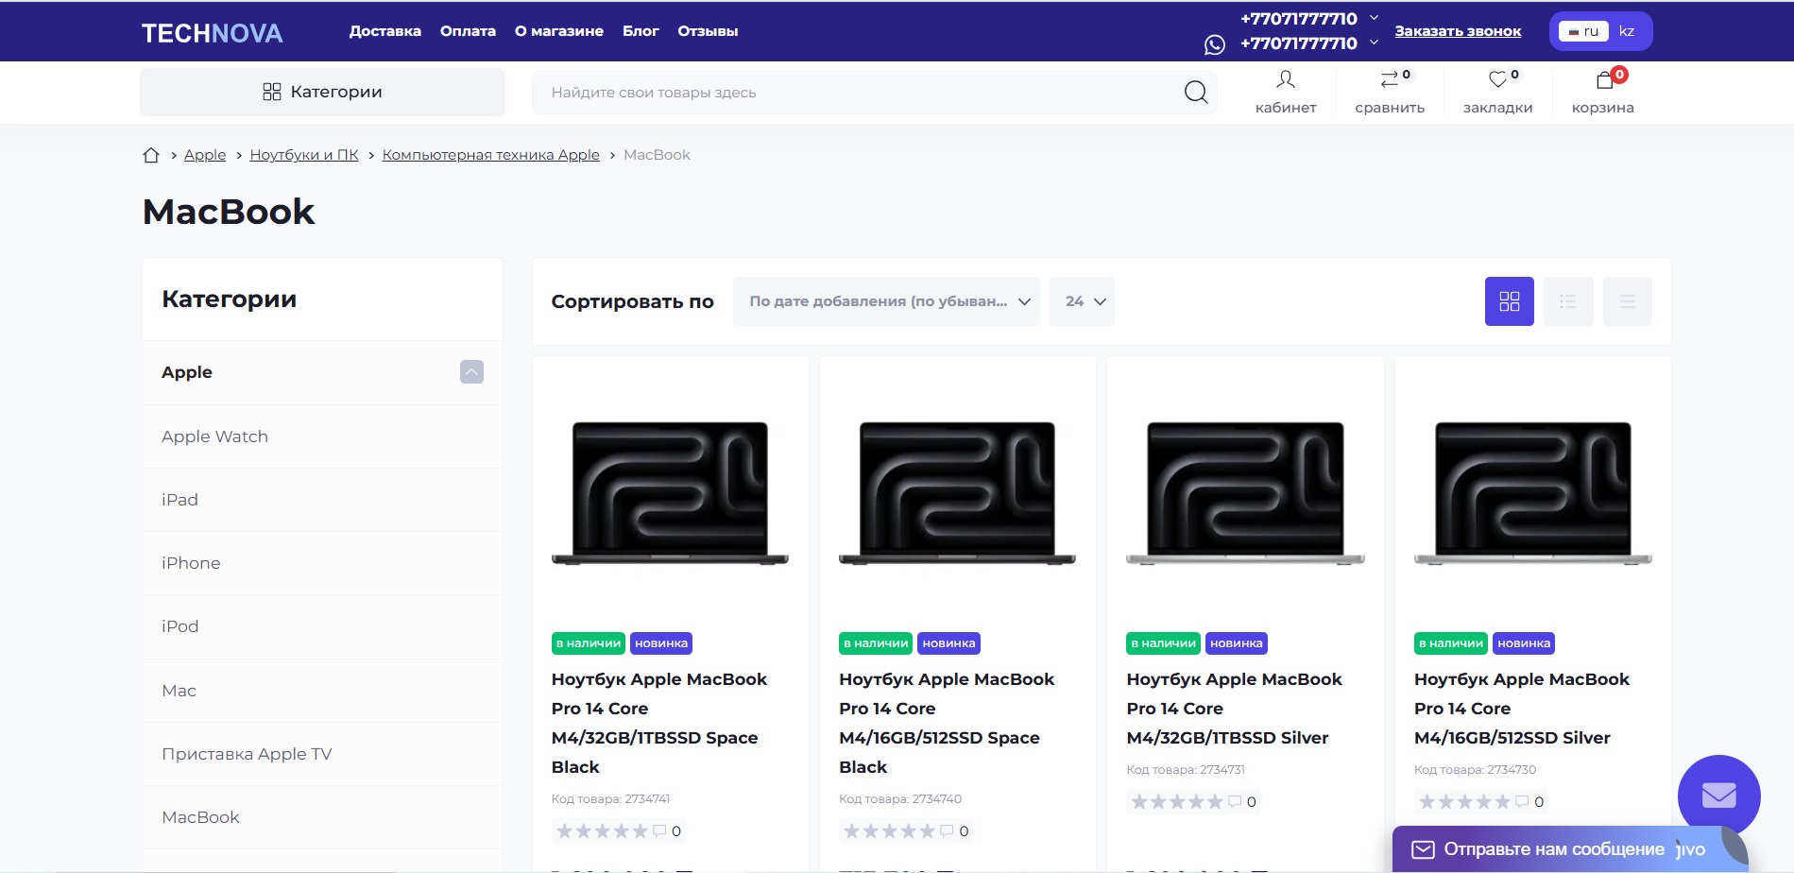Screen dimensions: 1794x873
Task: Select ru language option
Action: pos(1584,31)
